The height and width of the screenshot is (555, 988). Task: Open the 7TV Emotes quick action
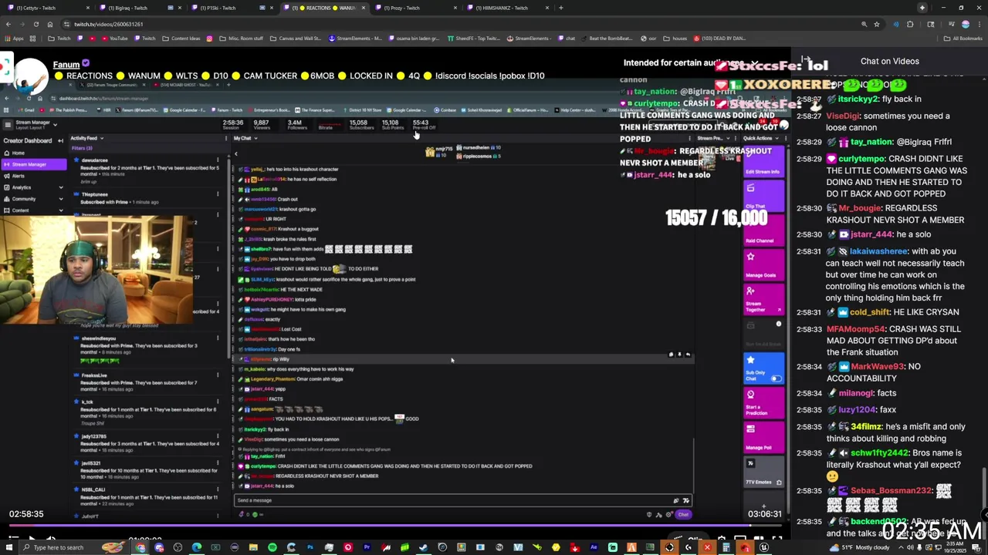click(x=763, y=472)
